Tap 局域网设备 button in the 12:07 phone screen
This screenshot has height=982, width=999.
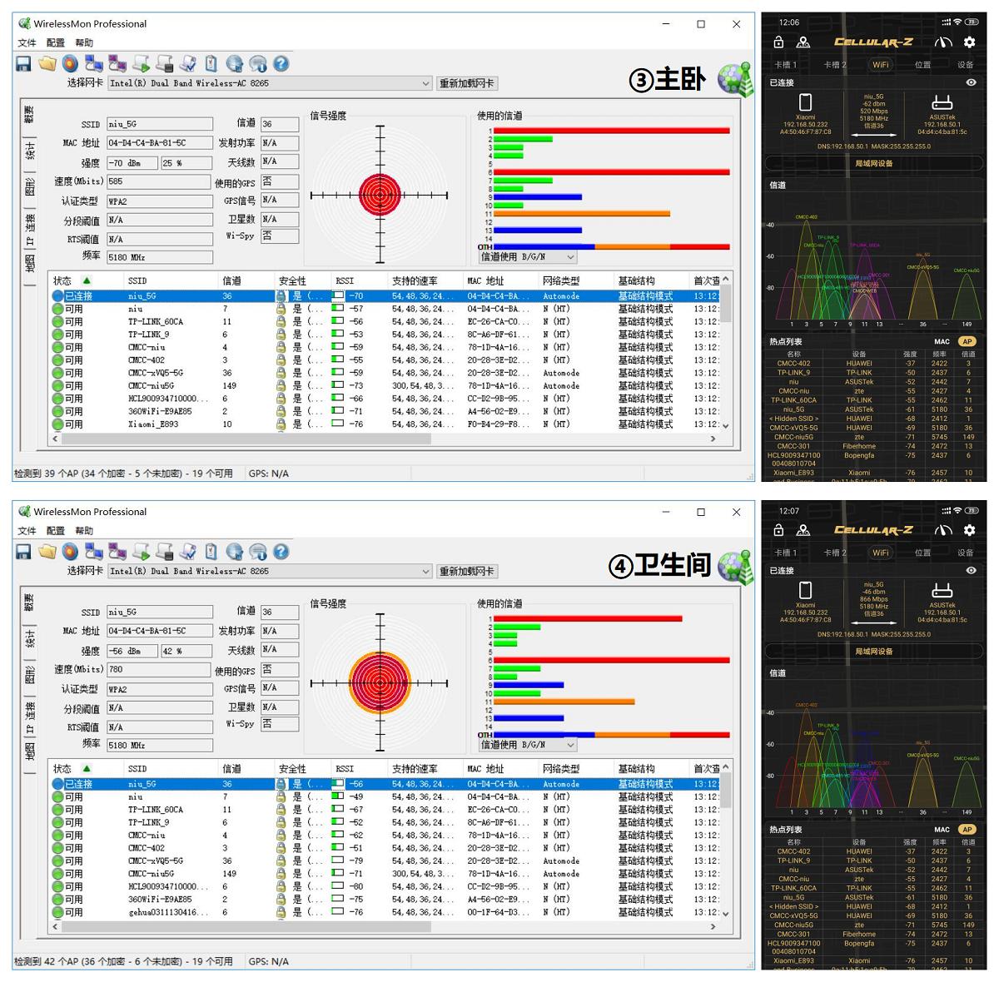pyautogui.click(x=873, y=651)
